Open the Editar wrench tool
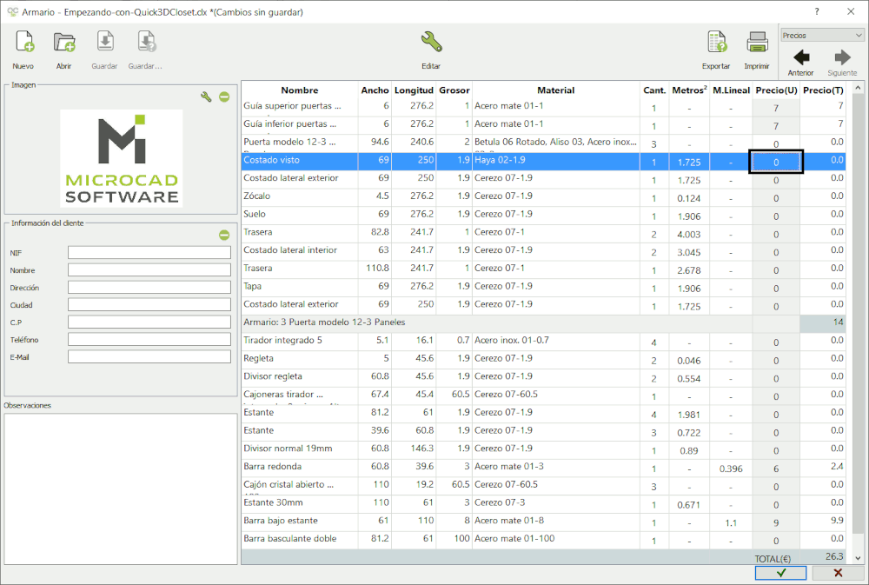 431,42
